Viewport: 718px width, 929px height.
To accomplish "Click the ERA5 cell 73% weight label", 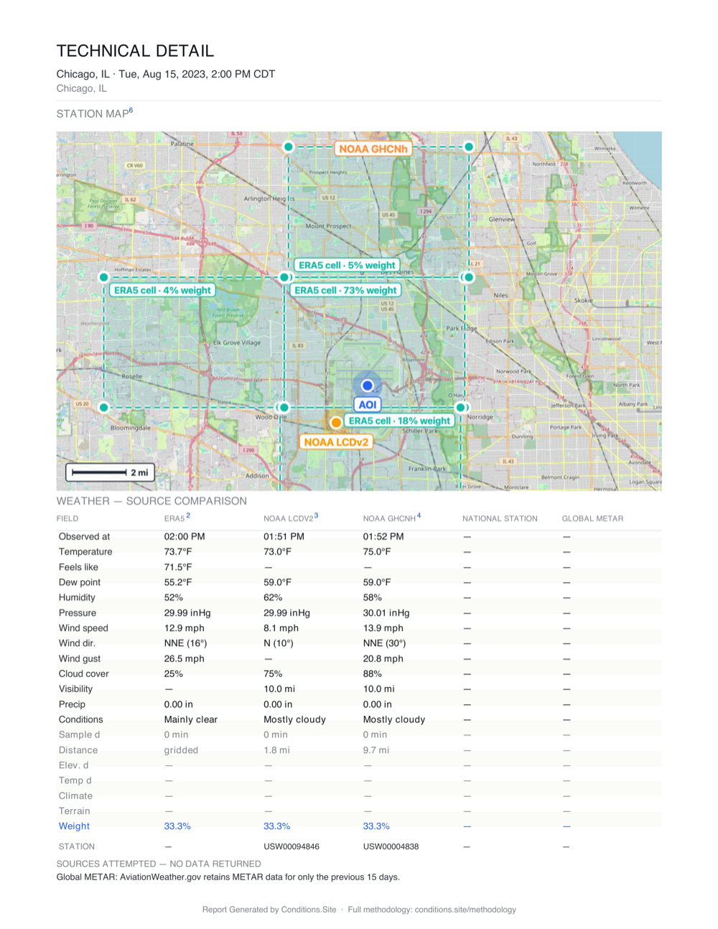I will (x=345, y=290).
